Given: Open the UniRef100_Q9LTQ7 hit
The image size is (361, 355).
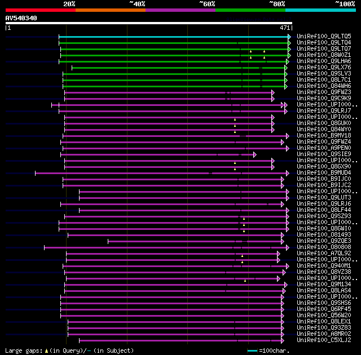Looking at the screenshot, I should pyautogui.click(x=324, y=49).
